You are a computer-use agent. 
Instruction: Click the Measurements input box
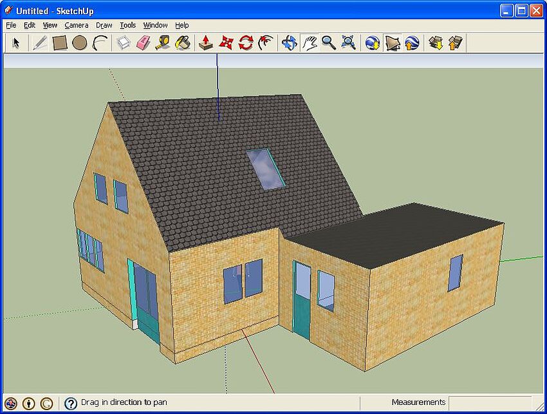[490, 402]
